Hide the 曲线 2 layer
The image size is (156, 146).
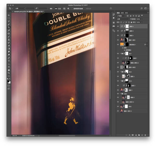point(118,86)
